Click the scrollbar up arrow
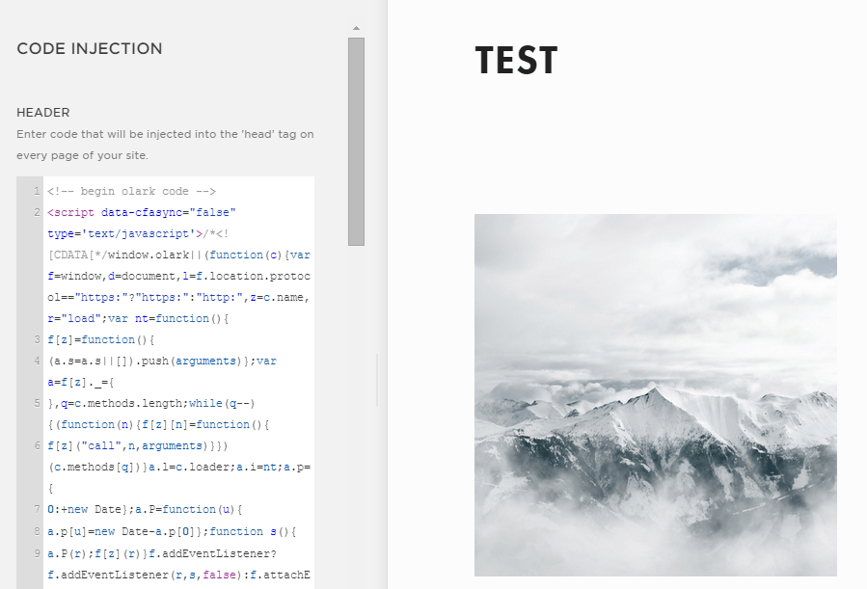This screenshot has height=589, width=867. (x=356, y=29)
